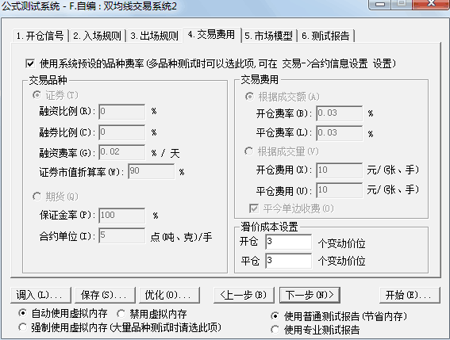Focus the 开仓 slippage price-tick field
Image resolution: width=450 pixels, height=340 pixels.
[x=288, y=242]
